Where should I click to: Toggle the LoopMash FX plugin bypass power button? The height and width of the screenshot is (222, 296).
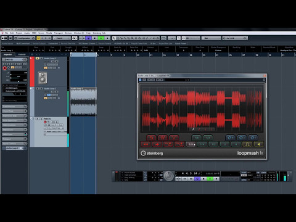tap(140, 80)
